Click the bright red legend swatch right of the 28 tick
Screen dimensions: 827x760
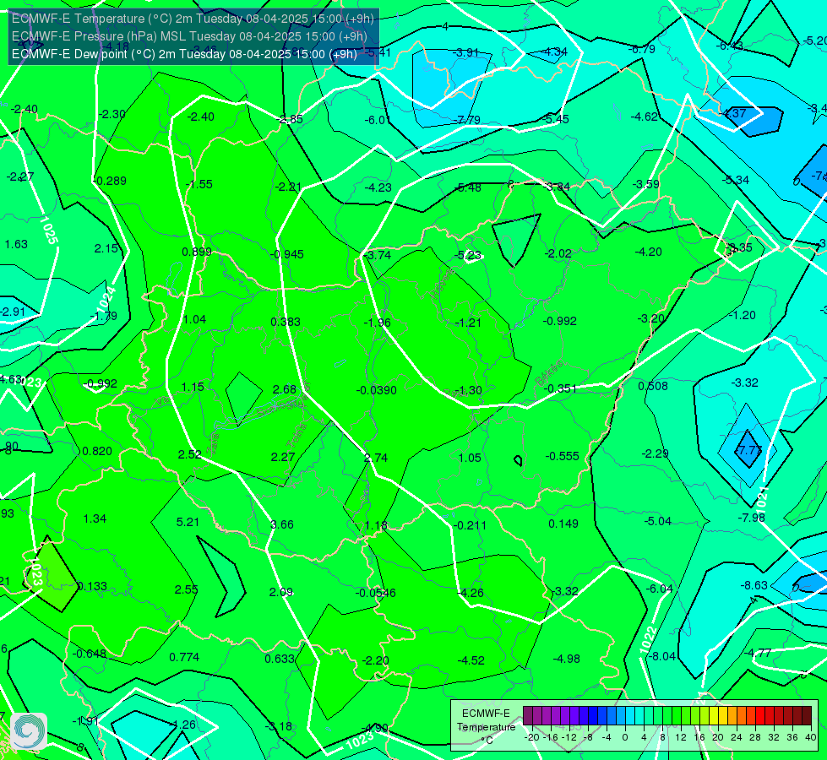(x=760, y=716)
